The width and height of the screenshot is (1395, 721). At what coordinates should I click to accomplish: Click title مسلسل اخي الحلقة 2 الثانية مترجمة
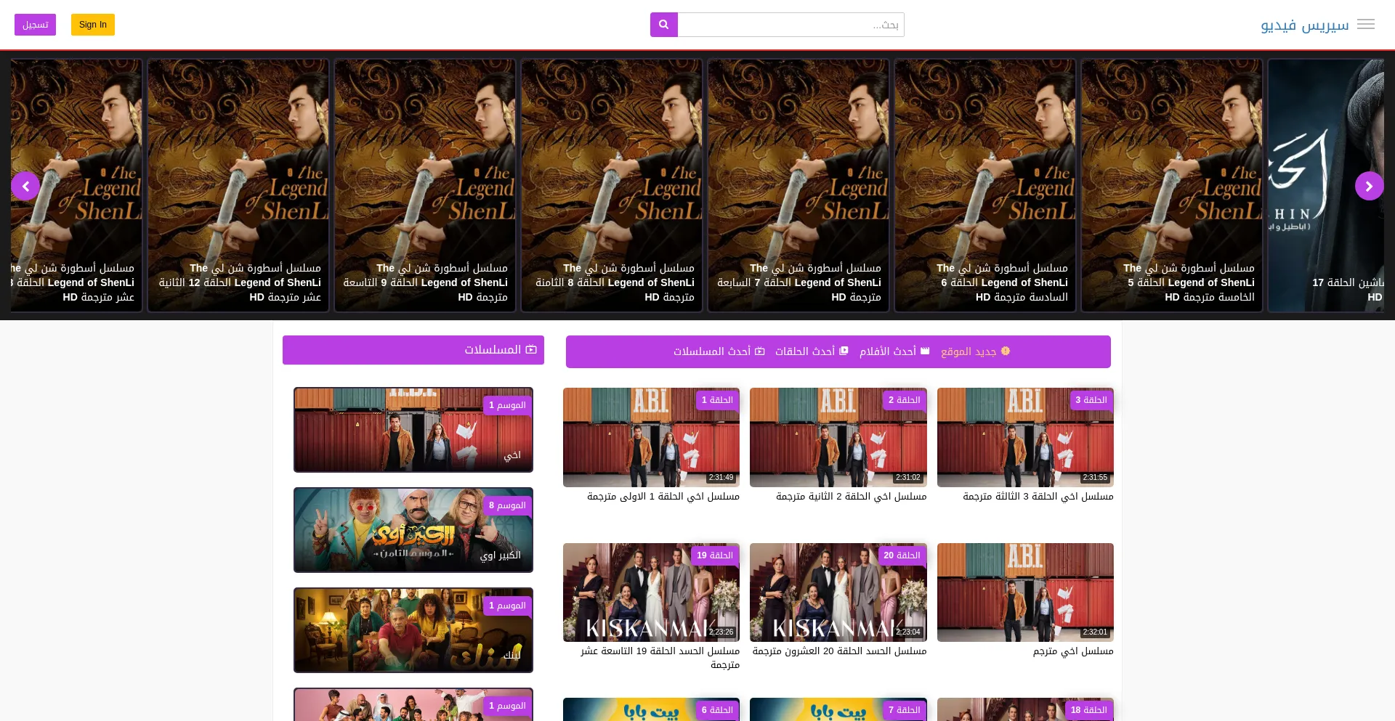coord(851,497)
